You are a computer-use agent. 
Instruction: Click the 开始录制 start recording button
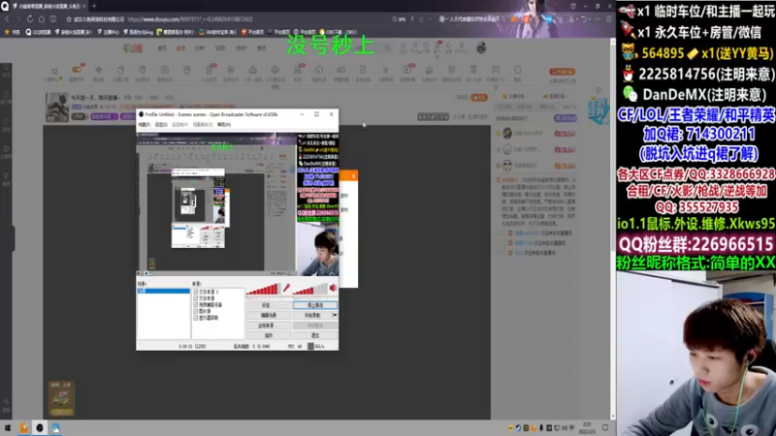(x=312, y=316)
